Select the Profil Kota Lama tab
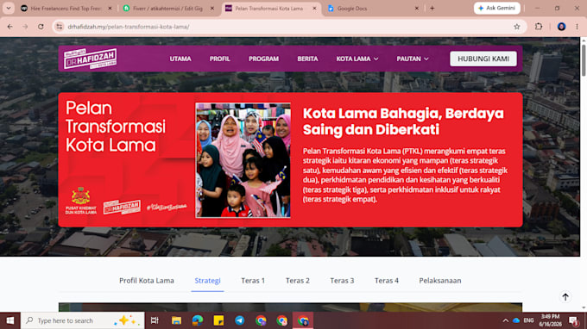This screenshot has width=587, height=329. point(147,281)
